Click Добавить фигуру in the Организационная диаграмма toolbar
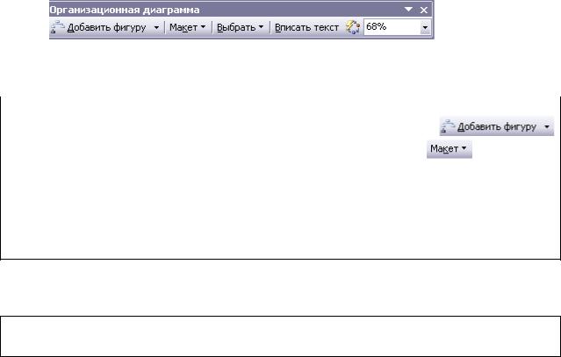This screenshot has height=357, width=561. [99, 27]
